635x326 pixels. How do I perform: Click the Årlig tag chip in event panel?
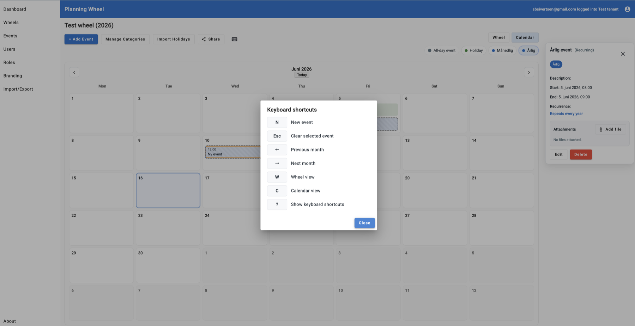click(x=556, y=64)
